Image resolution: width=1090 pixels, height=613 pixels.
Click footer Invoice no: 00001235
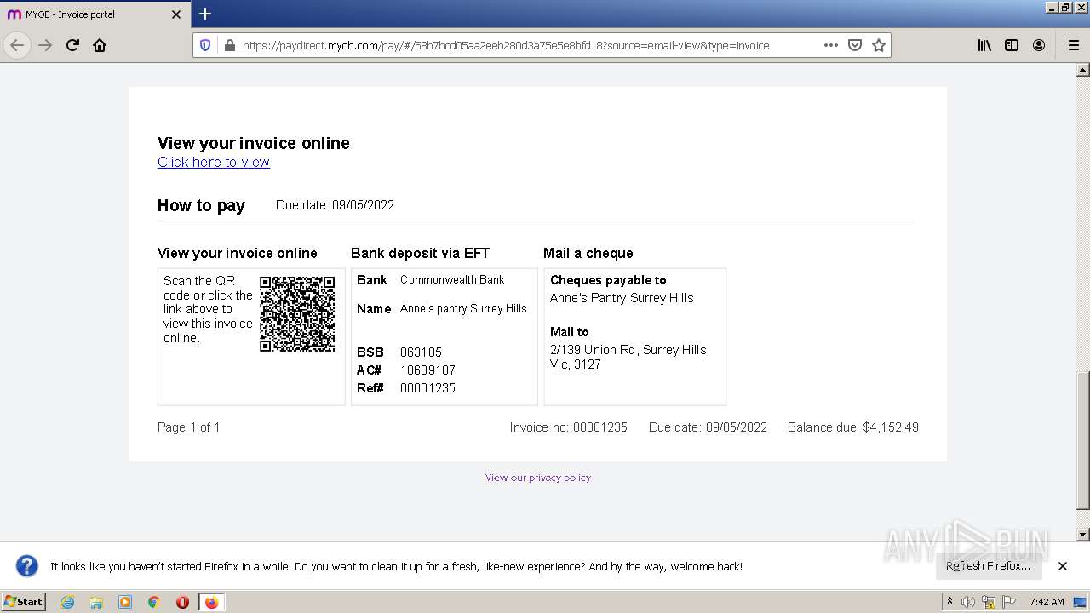click(569, 427)
